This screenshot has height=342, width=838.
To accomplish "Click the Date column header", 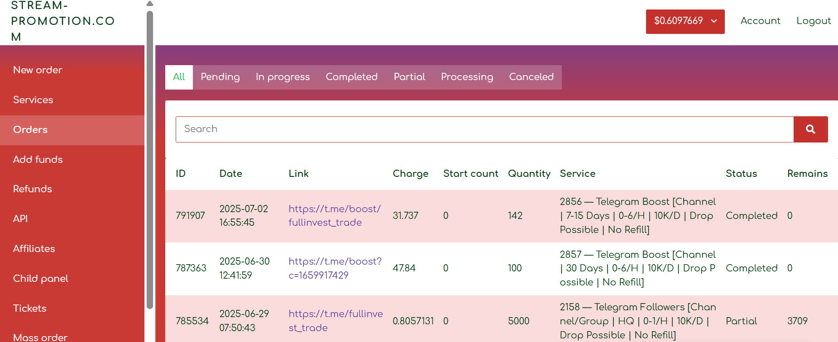I will [x=230, y=174].
